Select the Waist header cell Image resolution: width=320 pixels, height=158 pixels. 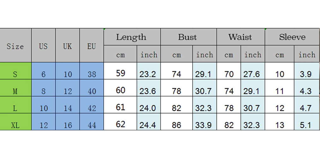[x=240, y=37]
